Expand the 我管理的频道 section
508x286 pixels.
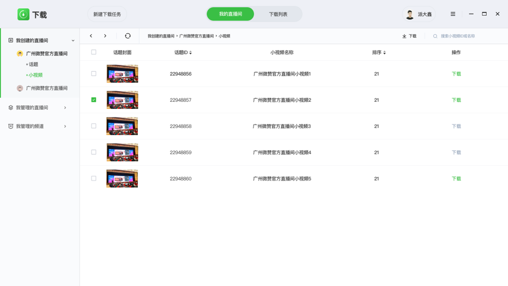pyautogui.click(x=65, y=127)
